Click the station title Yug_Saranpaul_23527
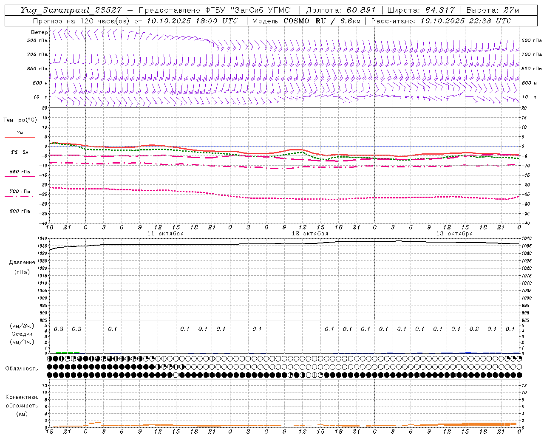544x435 pixels. coord(71,10)
